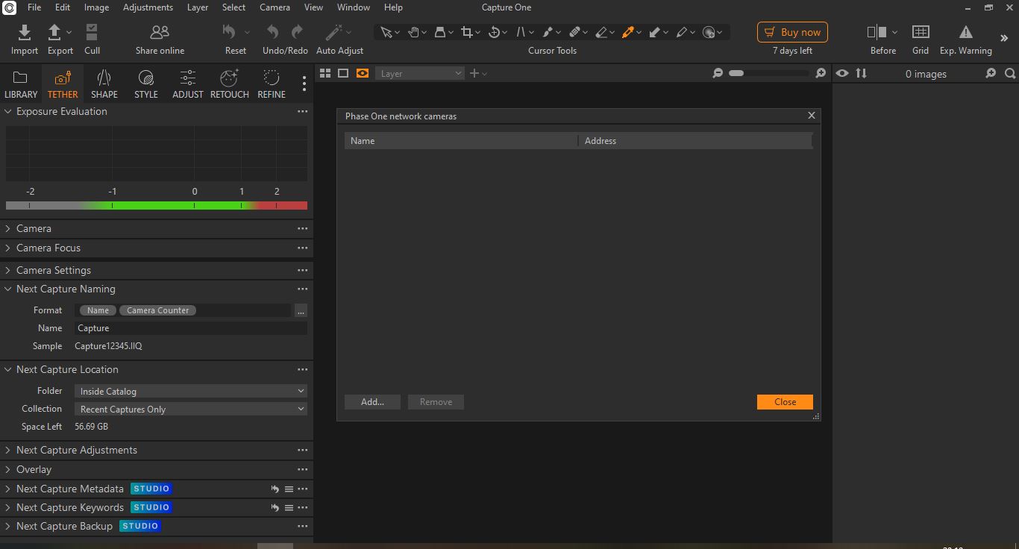
Task: Click the Cull icon
Action: pos(92,33)
